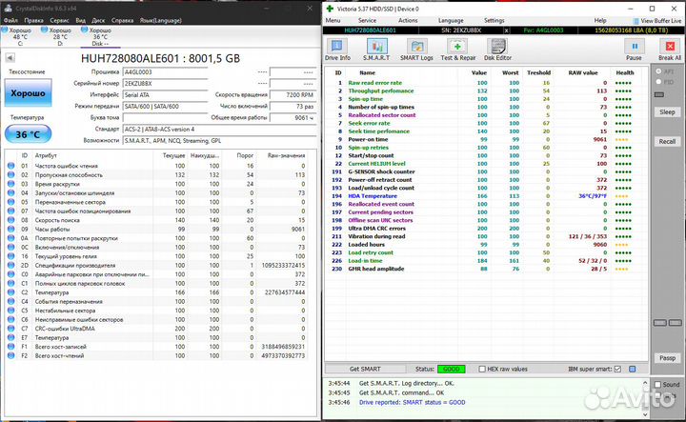Click the Passp button
The width and height of the screenshot is (686, 422).
coord(667,358)
